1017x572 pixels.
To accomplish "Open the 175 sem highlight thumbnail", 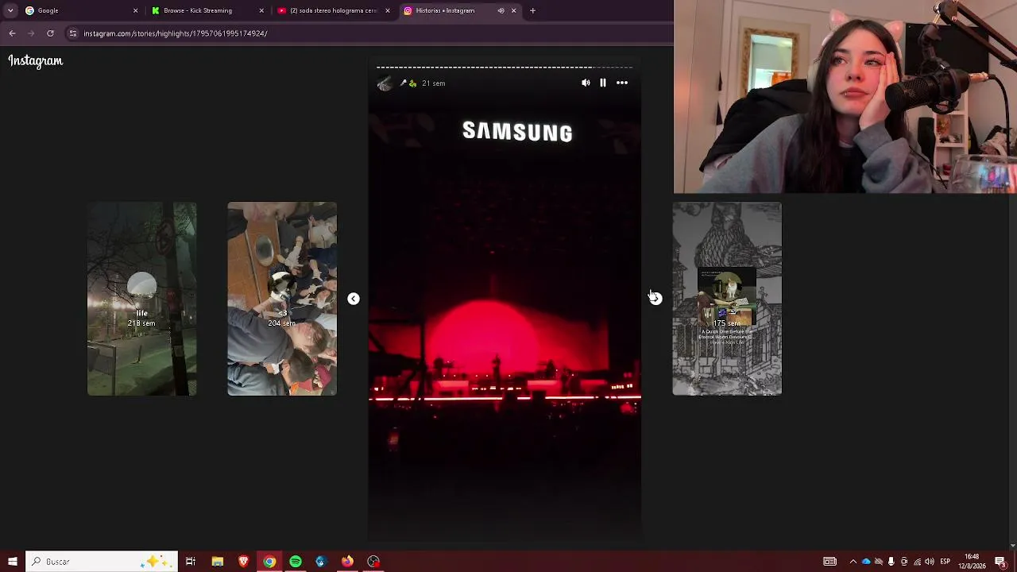I will pyautogui.click(x=727, y=299).
